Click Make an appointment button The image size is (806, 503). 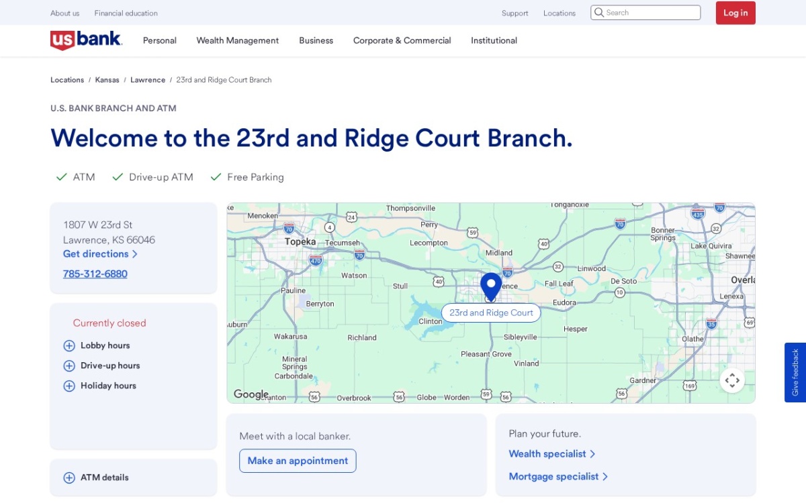(x=298, y=461)
